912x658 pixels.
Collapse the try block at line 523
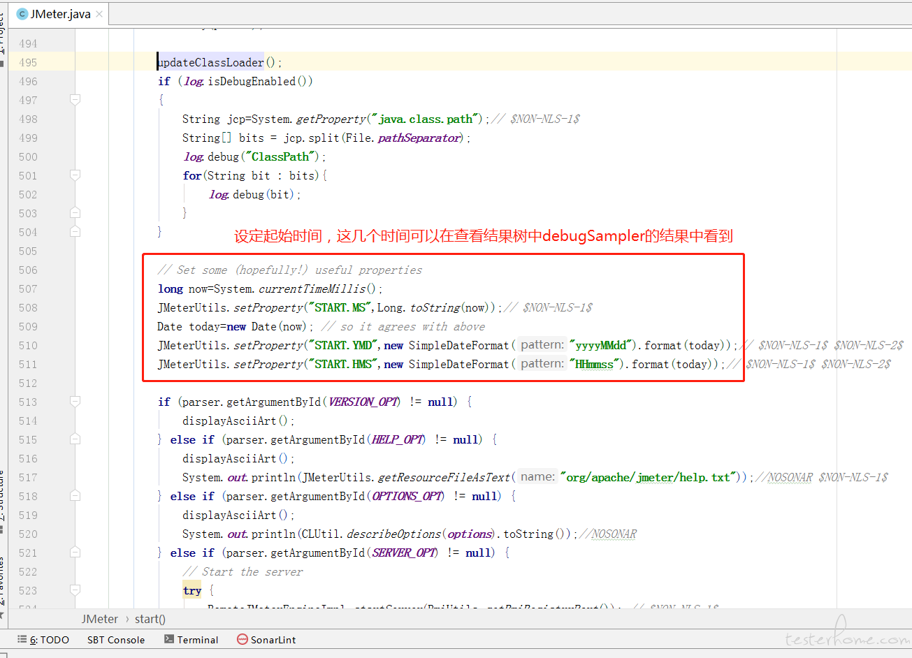[x=75, y=590]
